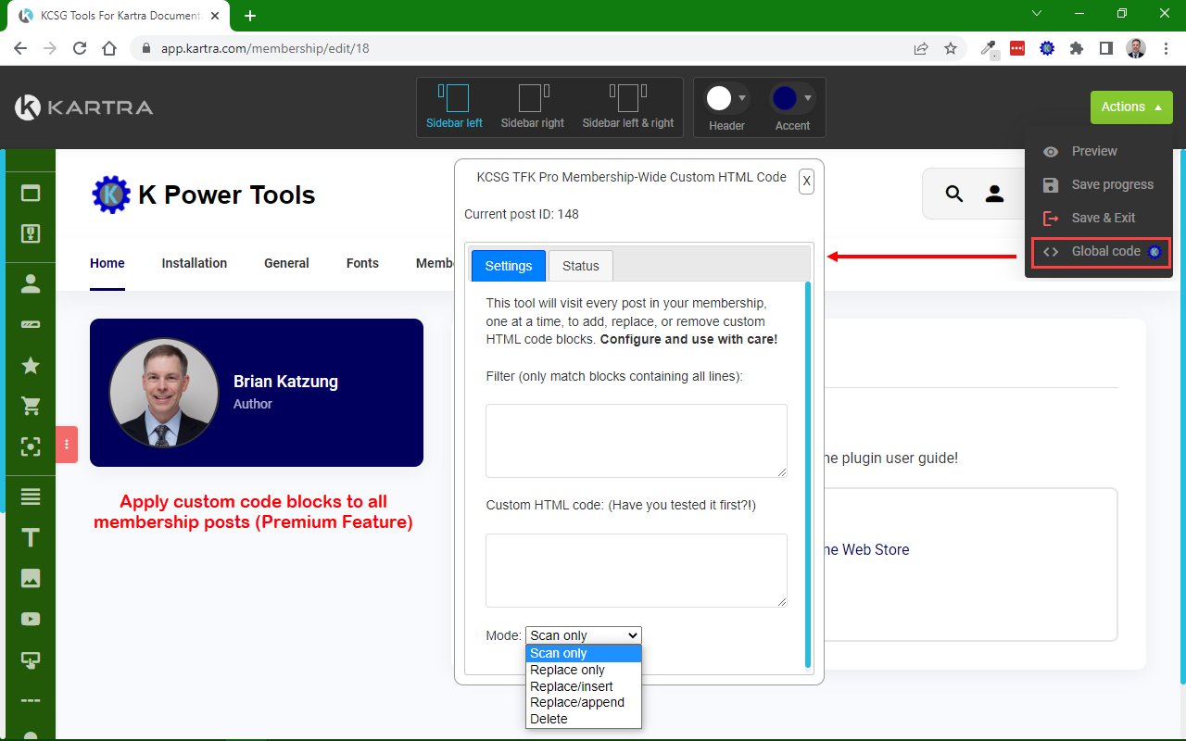
Task: Open the Accent color picker
Action: 785,98
